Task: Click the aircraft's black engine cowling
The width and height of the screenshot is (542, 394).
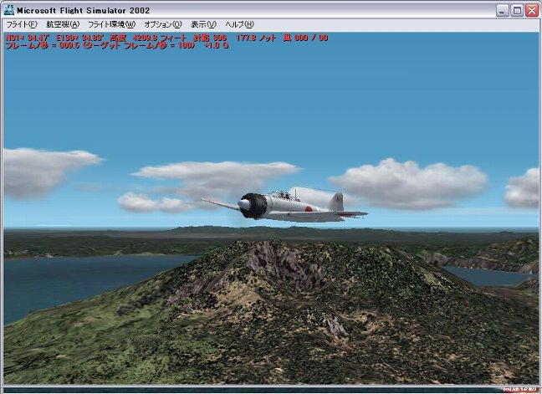Action: tap(253, 205)
